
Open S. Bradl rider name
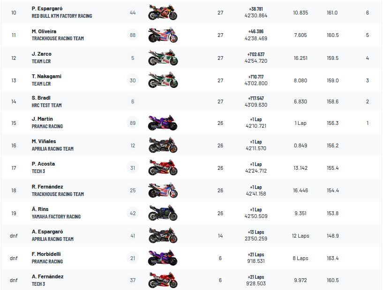click(x=41, y=98)
